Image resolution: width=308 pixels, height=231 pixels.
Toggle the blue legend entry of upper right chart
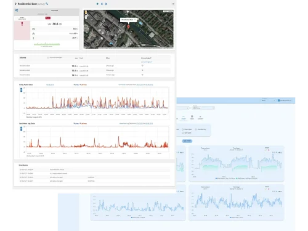[x=225, y=179]
